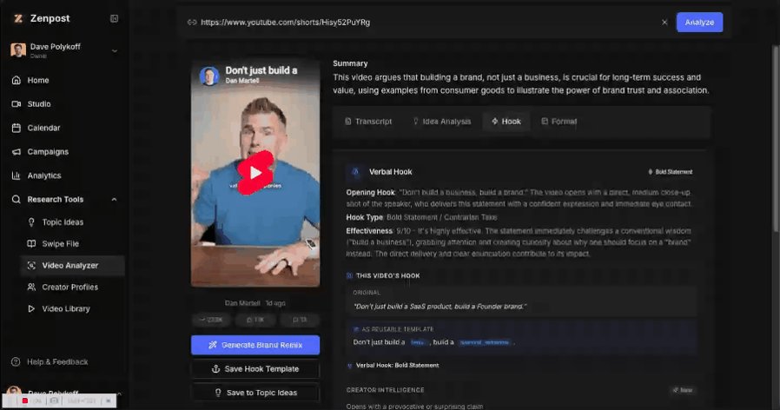Click the Summary paragraph text
Viewport: 780px width, 410px height.
coord(521,83)
